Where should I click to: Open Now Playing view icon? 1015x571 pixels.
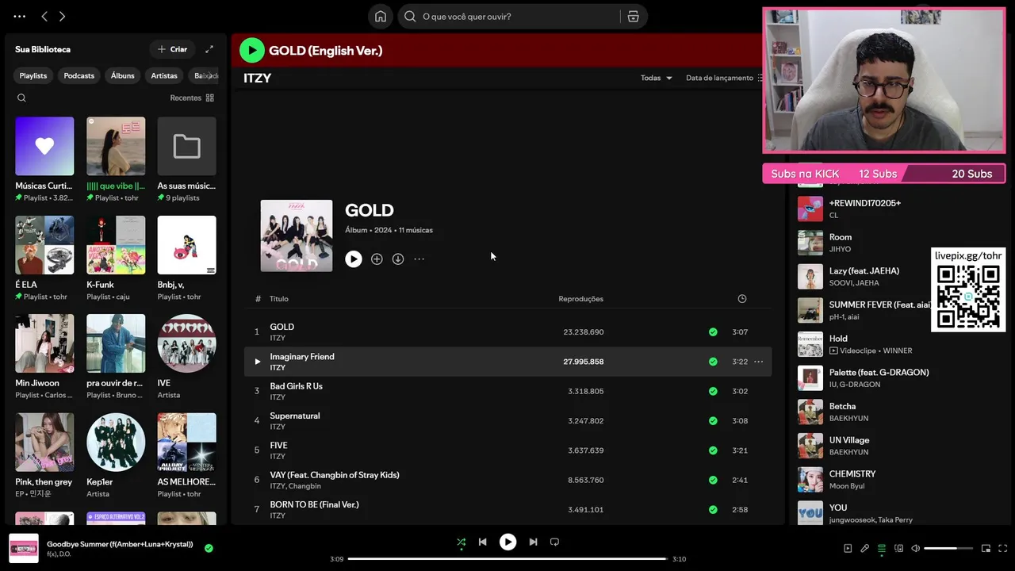click(x=848, y=548)
